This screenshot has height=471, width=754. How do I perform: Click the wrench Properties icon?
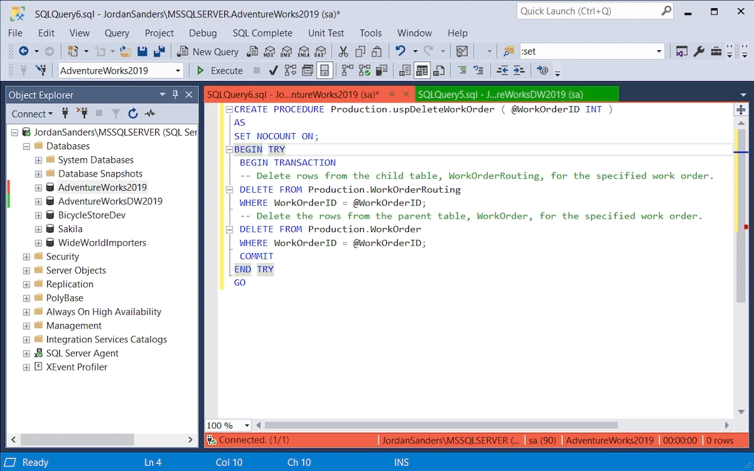[x=699, y=51]
